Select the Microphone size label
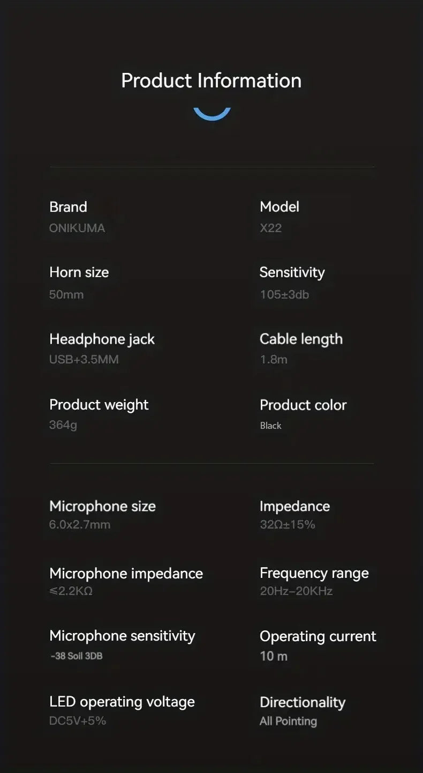The height and width of the screenshot is (773, 423). tap(102, 506)
